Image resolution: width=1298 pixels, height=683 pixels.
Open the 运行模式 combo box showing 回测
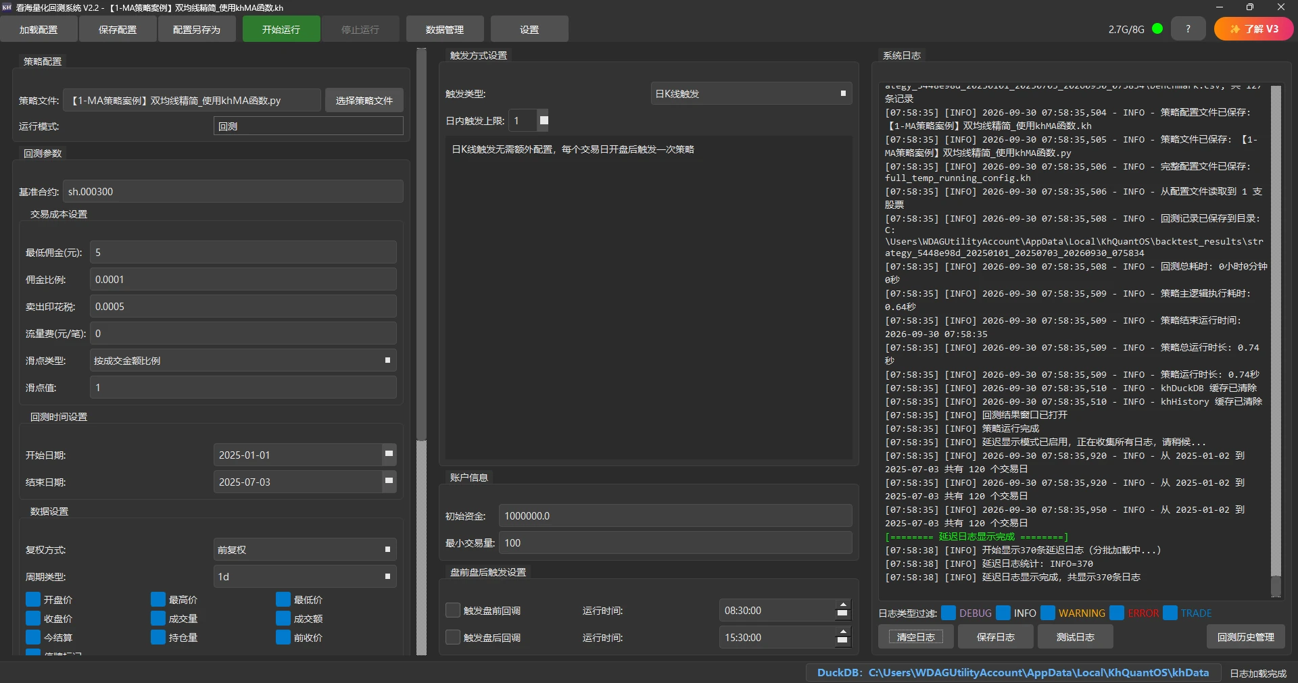308,126
